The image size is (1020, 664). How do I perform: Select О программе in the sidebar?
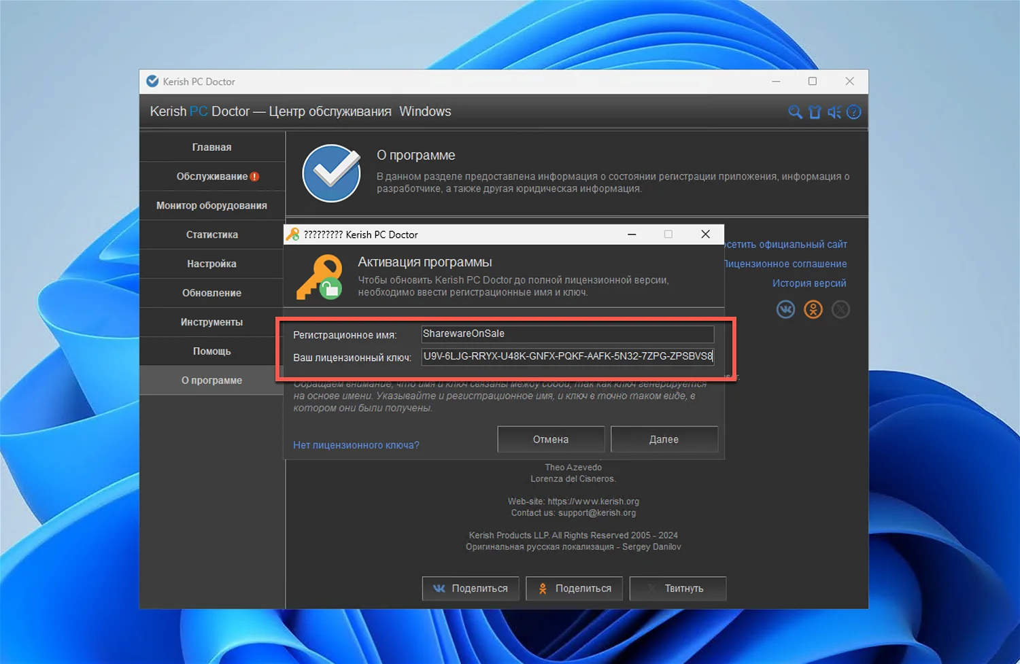[212, 381]
